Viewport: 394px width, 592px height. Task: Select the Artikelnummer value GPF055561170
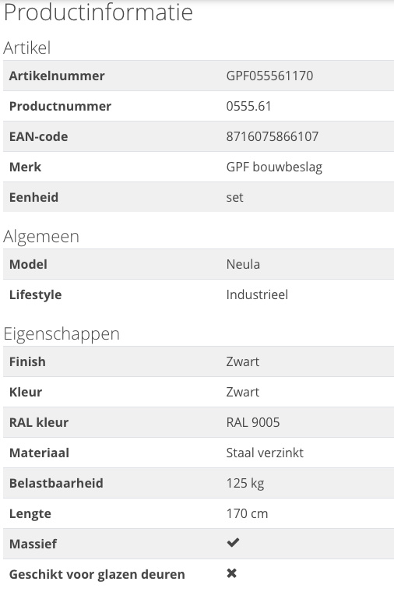point(269,76)
